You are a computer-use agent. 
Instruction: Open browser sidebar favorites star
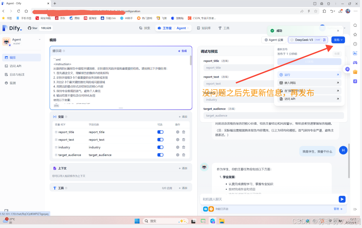click(x=355, y=34)
